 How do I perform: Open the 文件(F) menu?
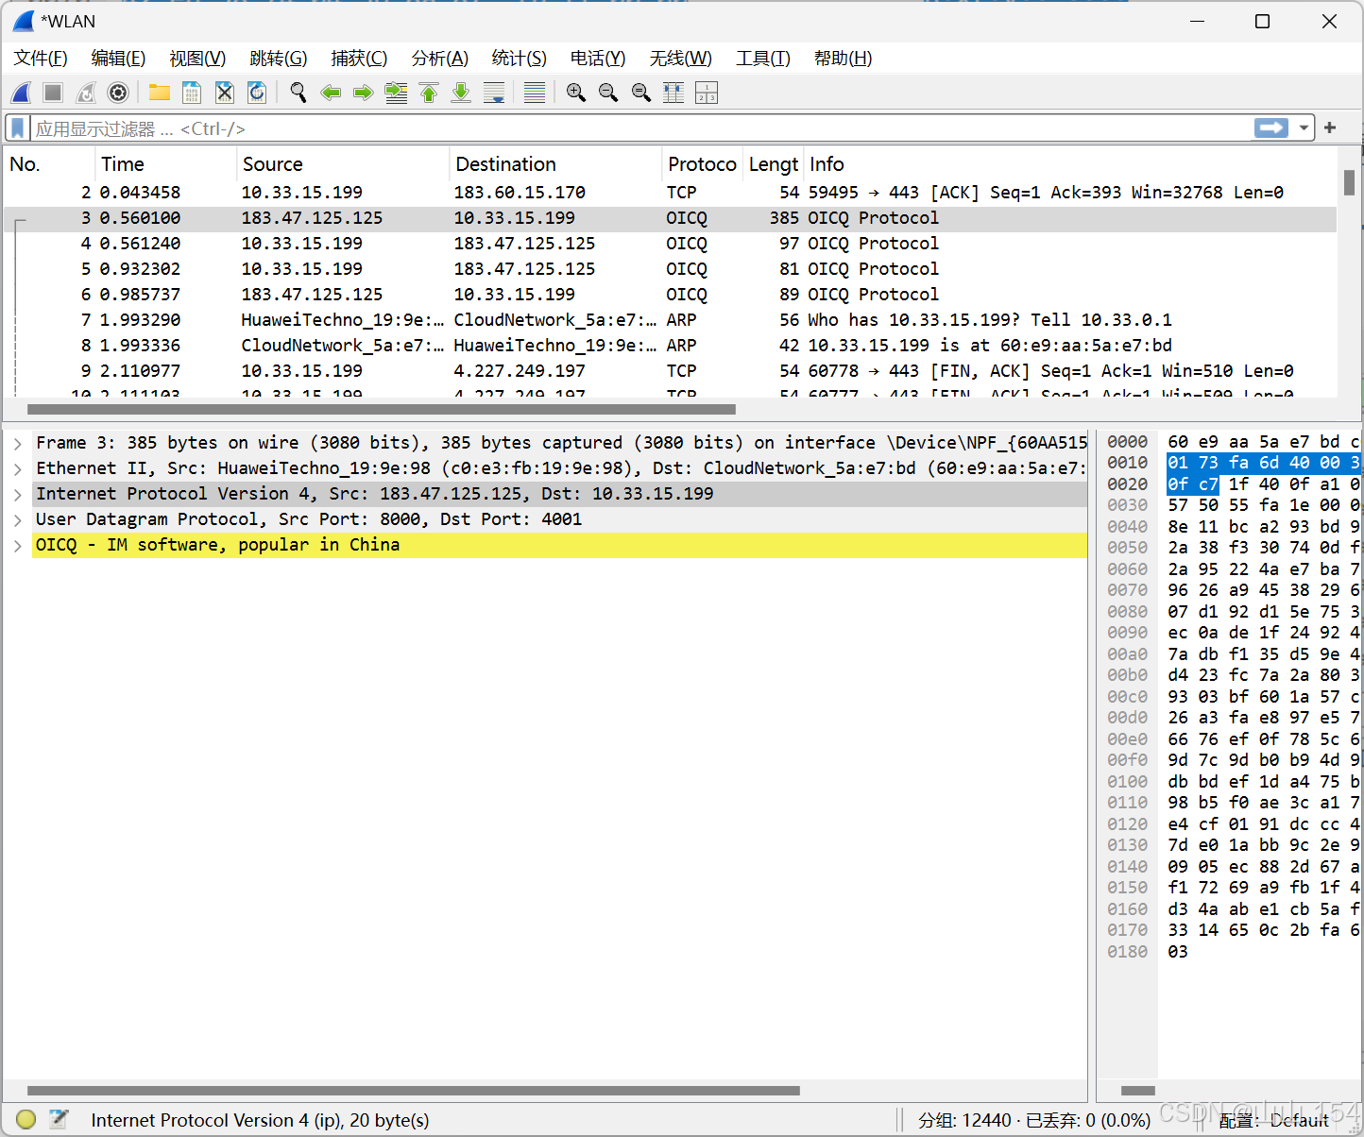(41, 59)
